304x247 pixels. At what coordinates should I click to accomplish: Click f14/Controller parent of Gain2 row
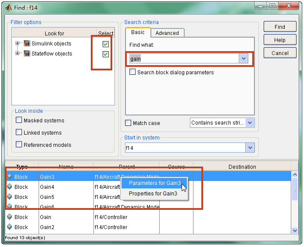click(111, 227)
